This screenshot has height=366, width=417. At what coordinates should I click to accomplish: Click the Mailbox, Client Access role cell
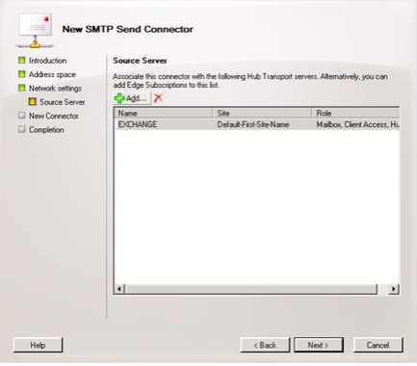pos(357,124)
